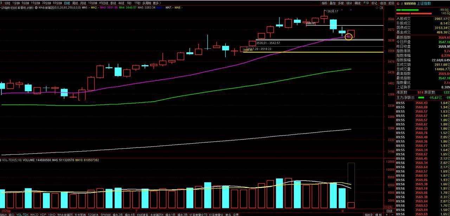Viewport: 450px width, 216px height.
Task: Open the 统计 statistics button
Action: [349, 3]
